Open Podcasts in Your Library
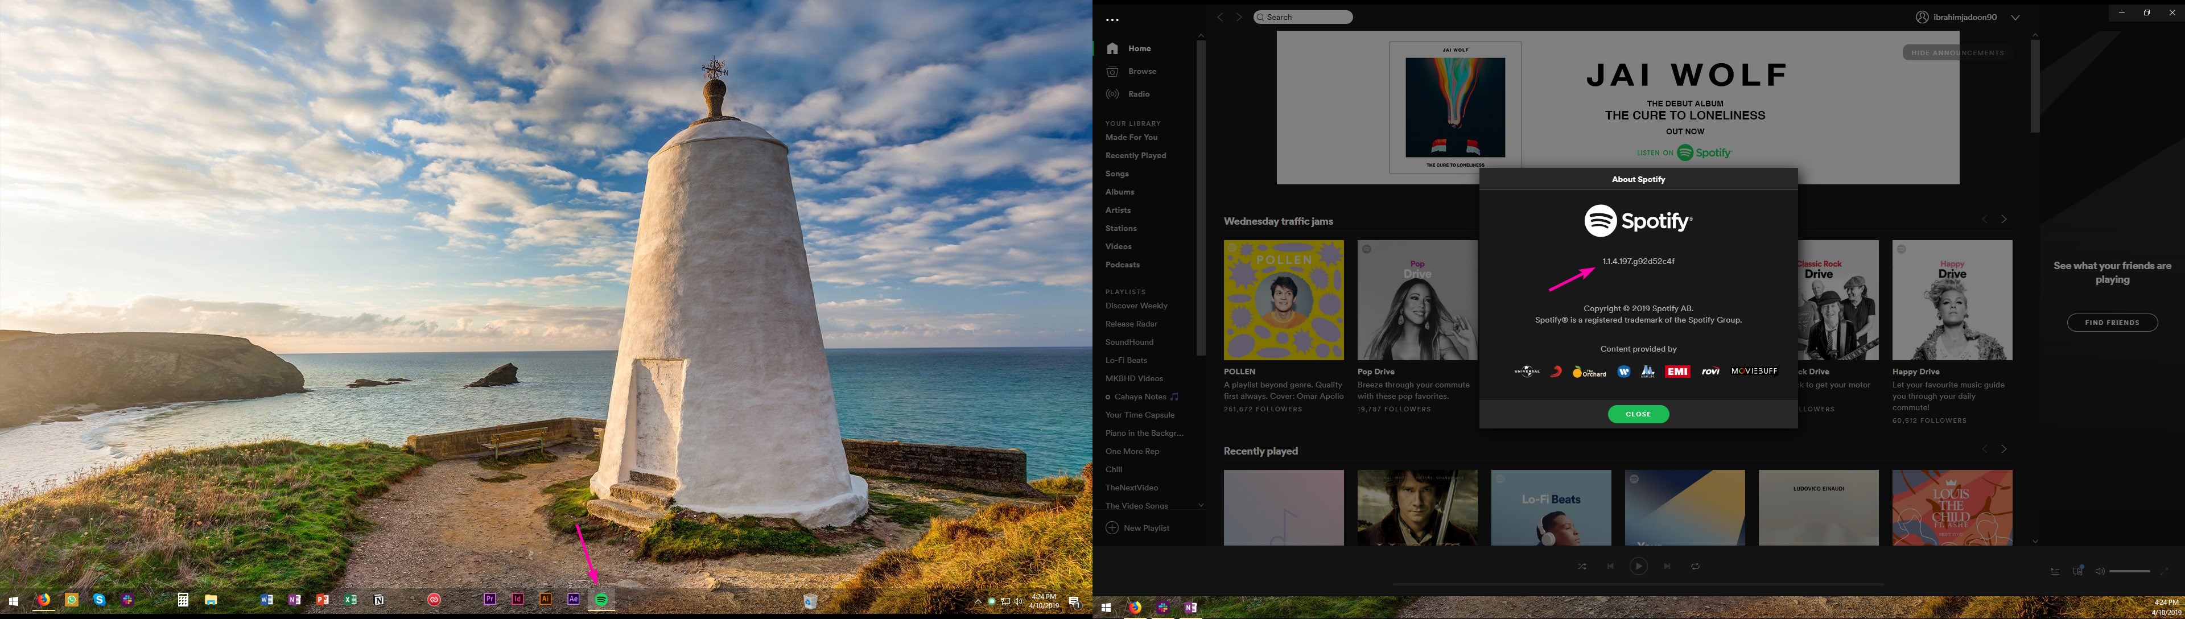The width and height of the screenshot is (2185, 619). [x=1122, y=265]
